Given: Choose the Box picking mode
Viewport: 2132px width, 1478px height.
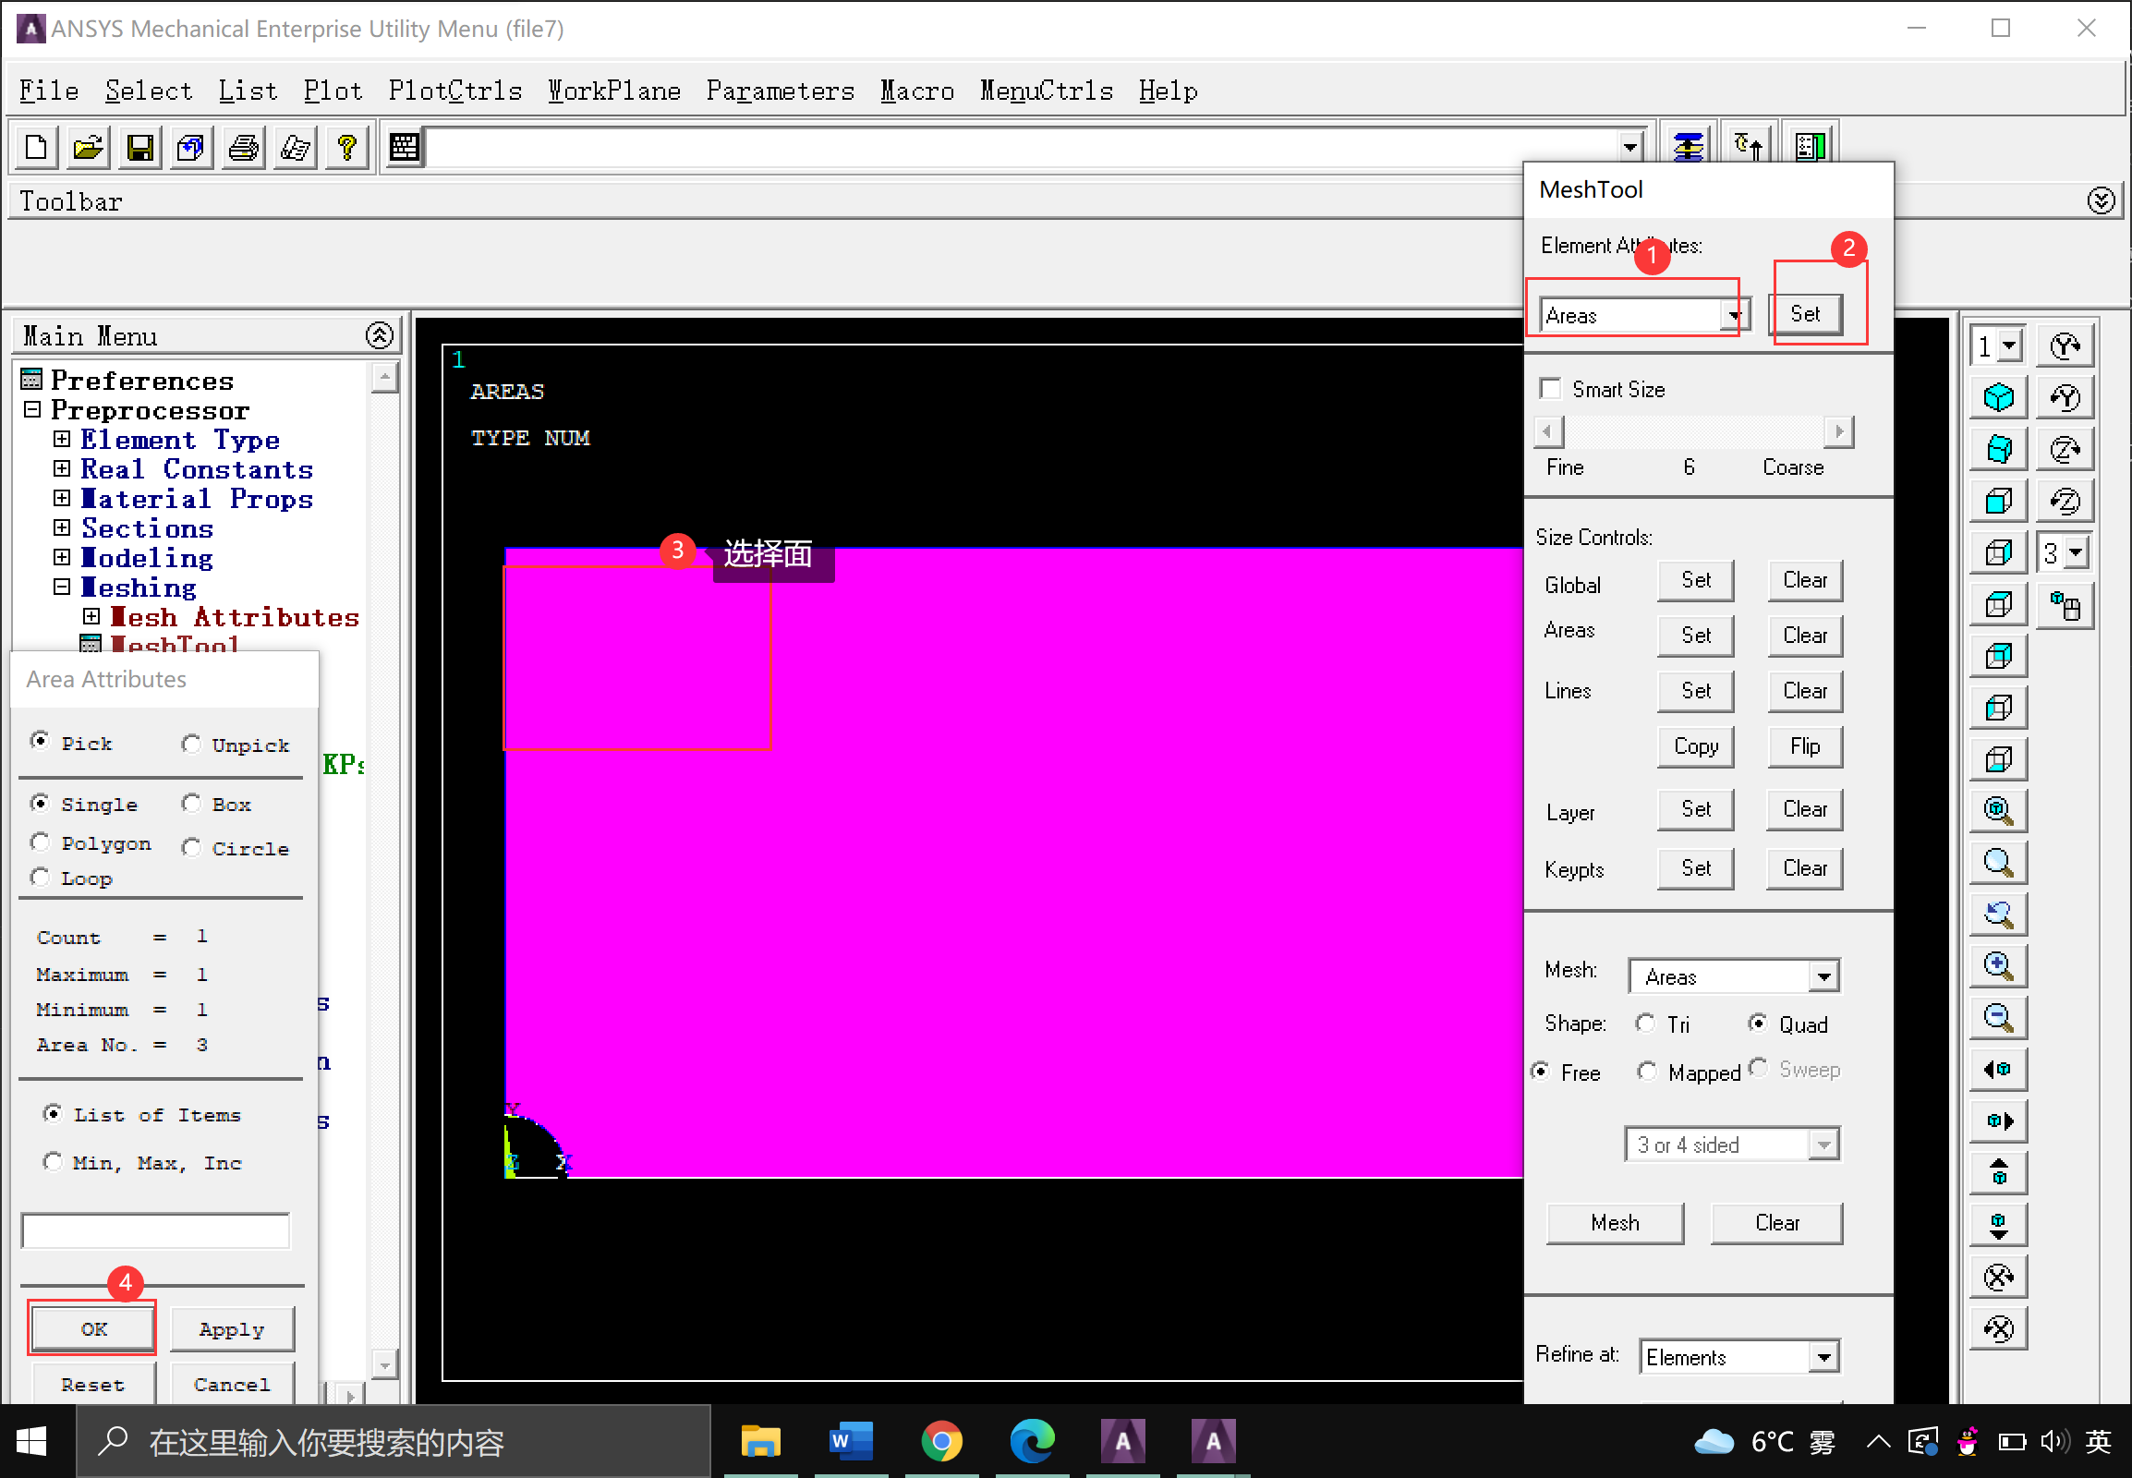Looking at the screenshot, I should coord(192,804).
